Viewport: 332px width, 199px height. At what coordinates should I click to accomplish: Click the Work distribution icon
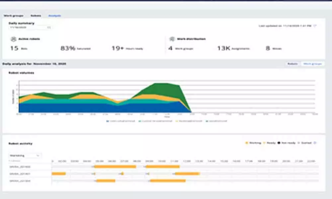coord(172,39)
